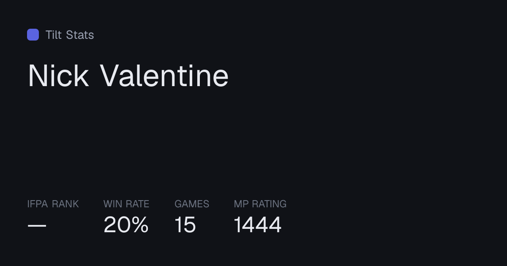Click the word Valentine in the heading
Image resolution: width=507 pixels, height=266 pixels.
[x=164, y=76]
